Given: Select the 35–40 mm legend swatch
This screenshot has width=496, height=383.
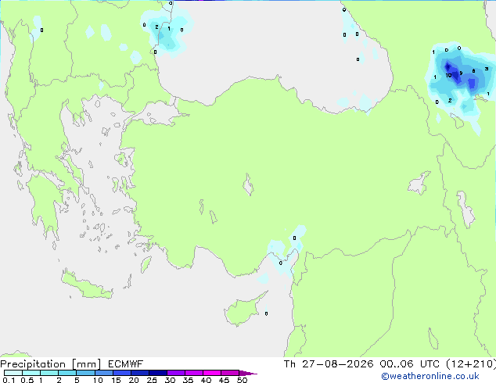Looking at the screenshot, I should coord(194,373).
